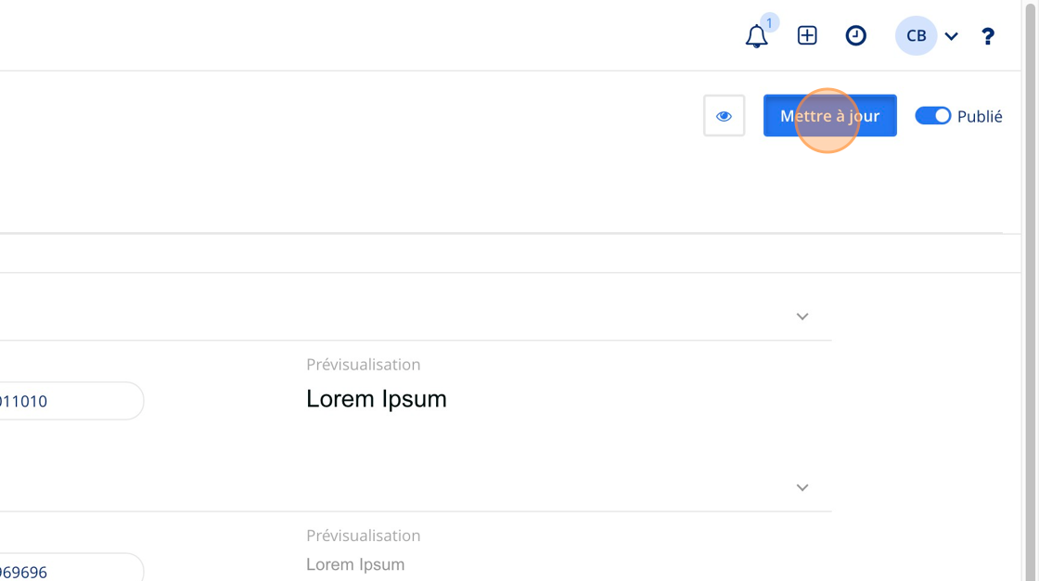Collapse the section above the small Lorem Ipsum

point(802,487)
